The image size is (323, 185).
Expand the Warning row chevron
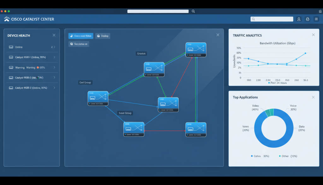pyautogui.click(x=54, y=67)
